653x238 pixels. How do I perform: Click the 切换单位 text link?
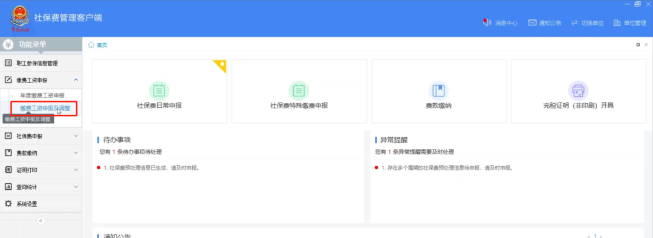[x=592, y=23]
